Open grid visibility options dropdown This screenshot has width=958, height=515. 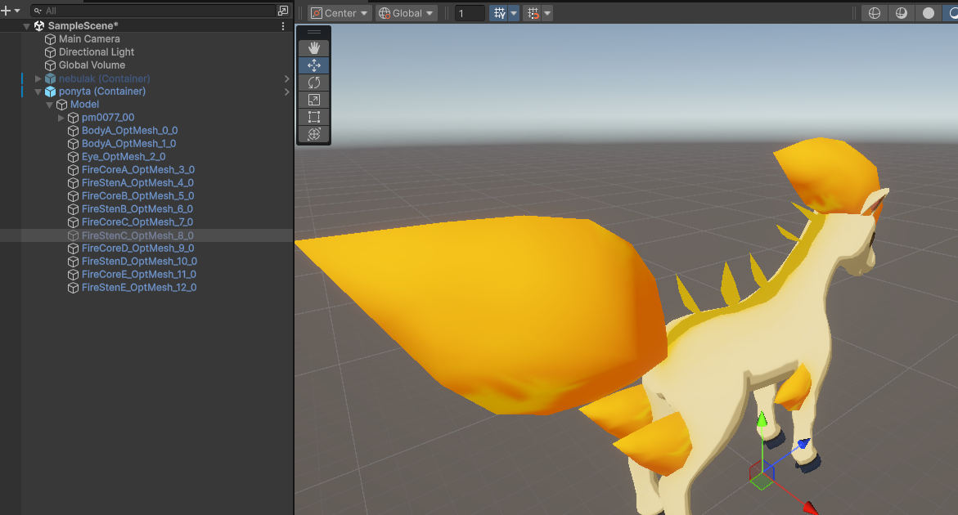pos(514,13)
